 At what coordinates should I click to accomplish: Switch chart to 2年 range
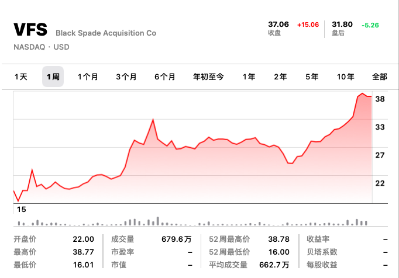click(280, 77)
